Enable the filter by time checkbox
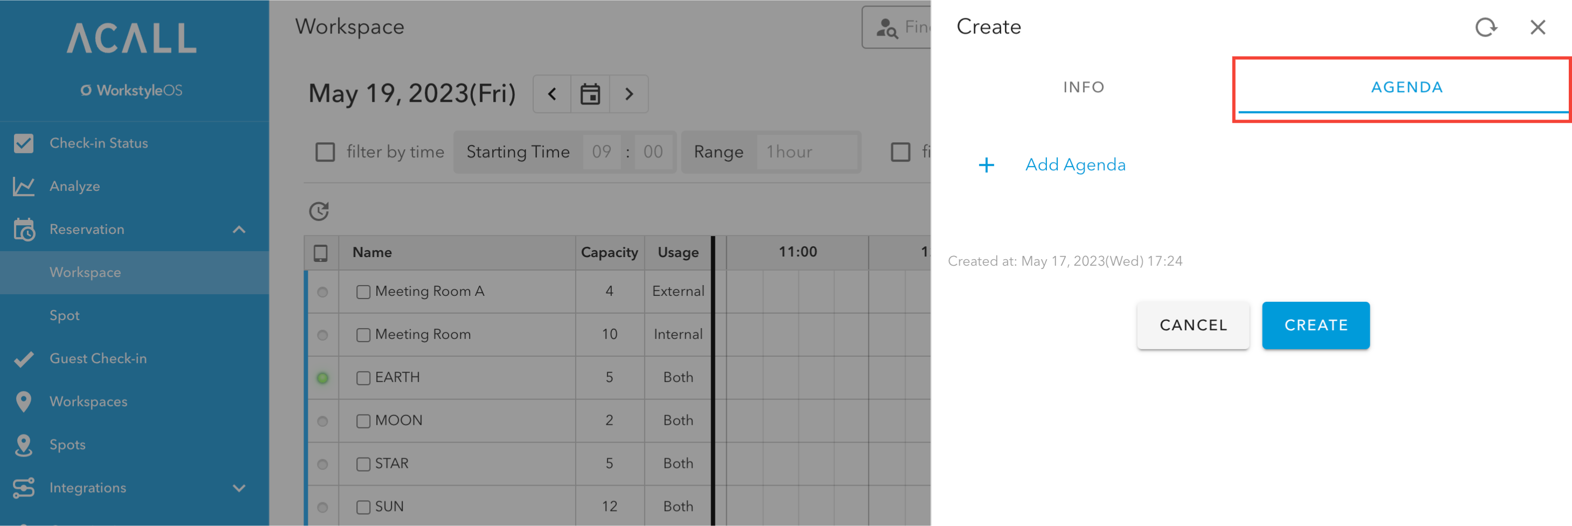The width and height of the screenshot is (1572, 526). point(325,152)
